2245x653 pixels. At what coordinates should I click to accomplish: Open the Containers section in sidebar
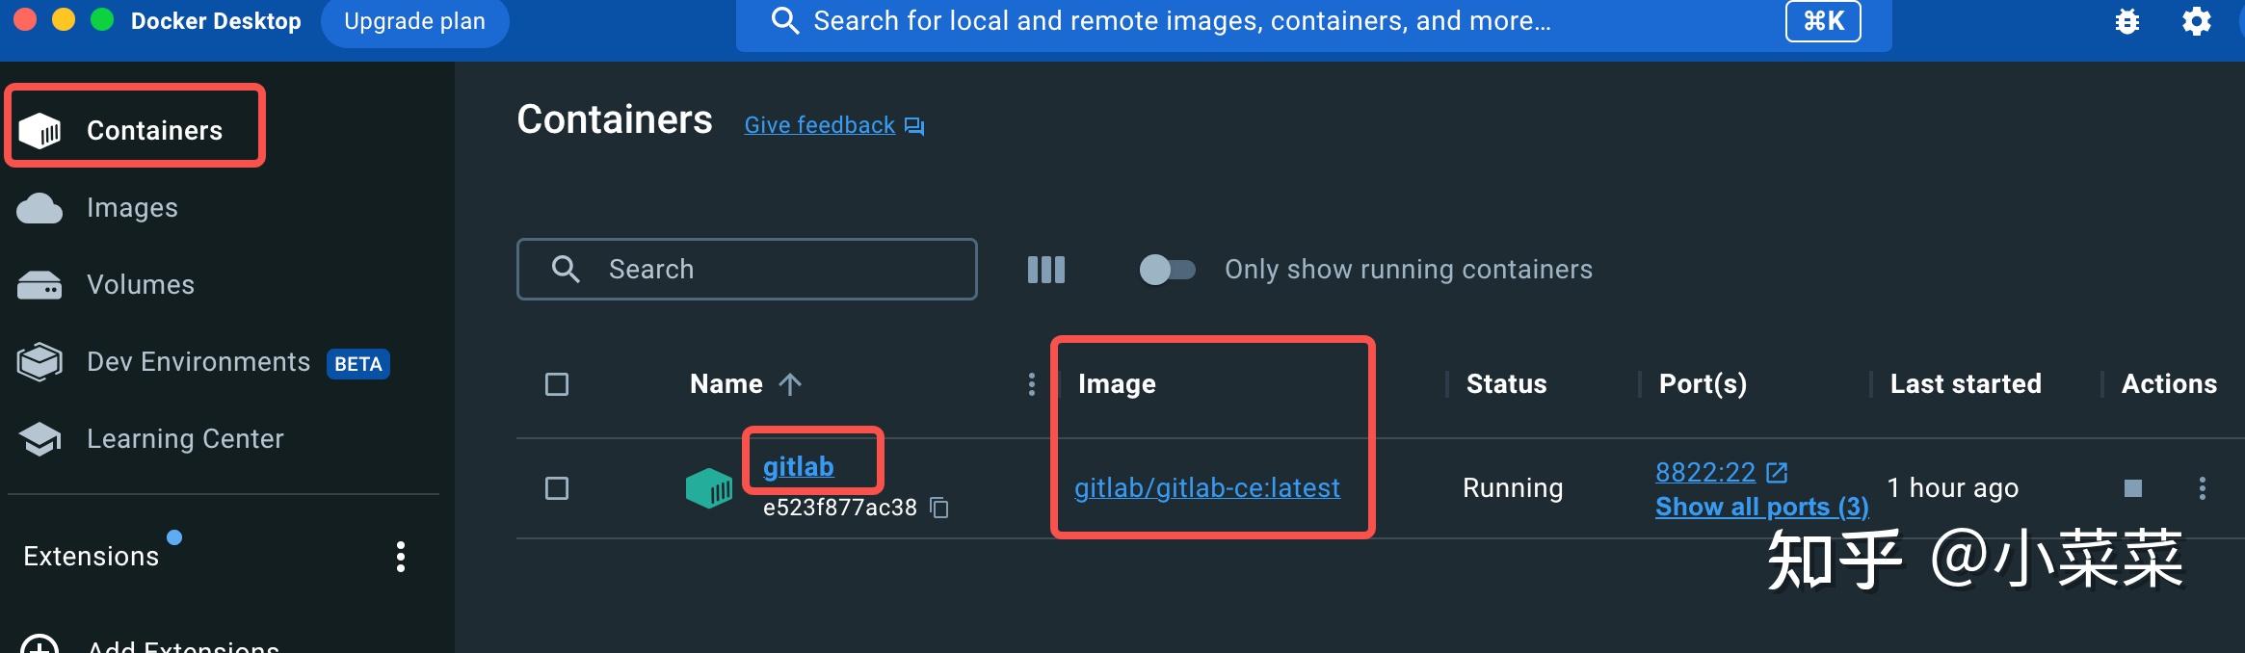click(154, 128)
